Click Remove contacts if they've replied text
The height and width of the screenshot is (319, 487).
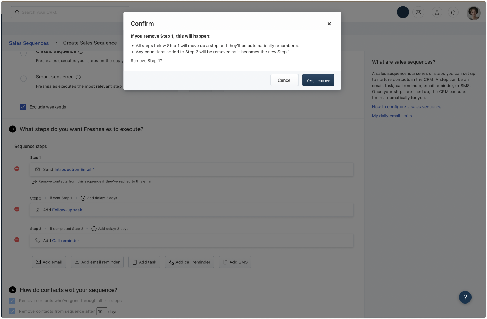tap(95, 181)
